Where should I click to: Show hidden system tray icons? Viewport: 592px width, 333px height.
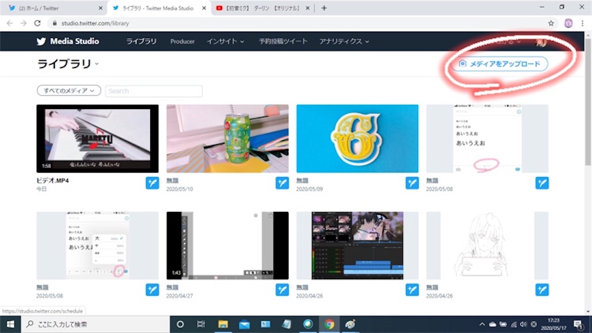(x=482, y=324)
